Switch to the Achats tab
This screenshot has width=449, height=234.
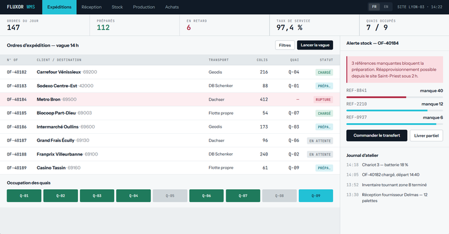pos(172,7)
